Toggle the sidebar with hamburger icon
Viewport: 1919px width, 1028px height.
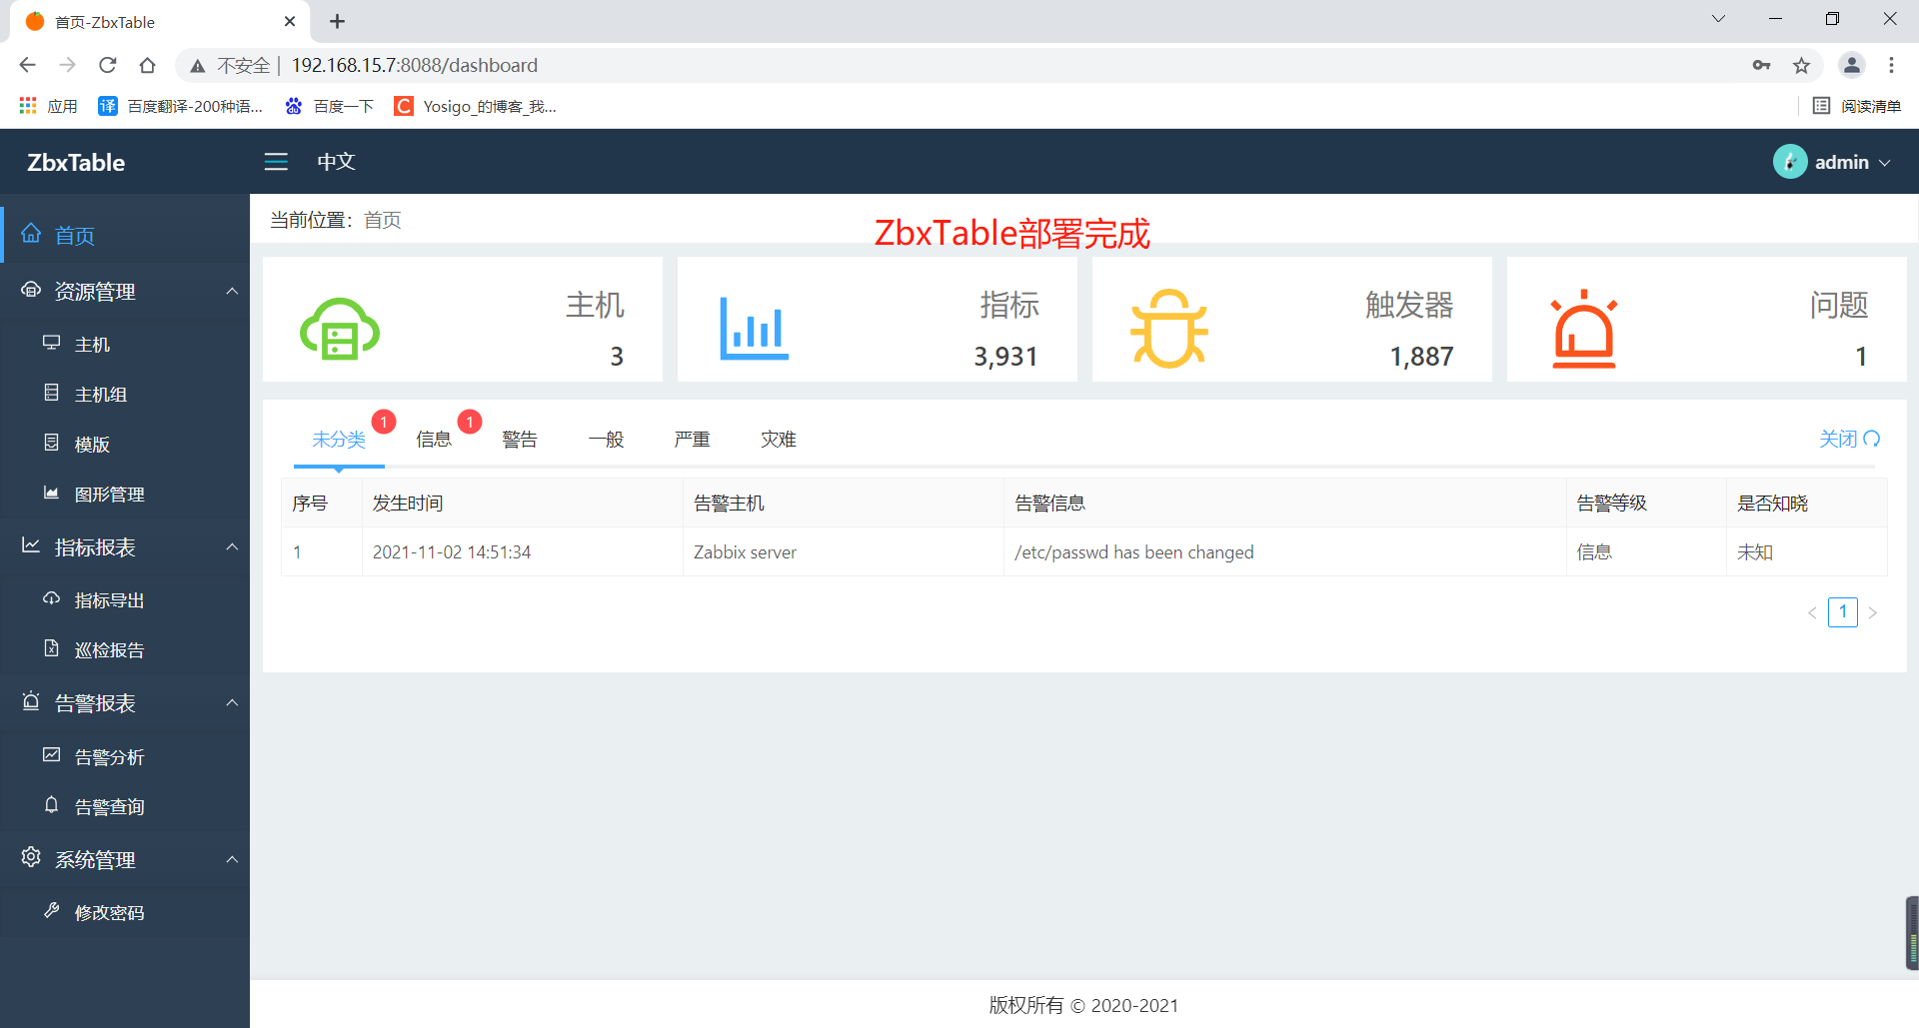276,161
